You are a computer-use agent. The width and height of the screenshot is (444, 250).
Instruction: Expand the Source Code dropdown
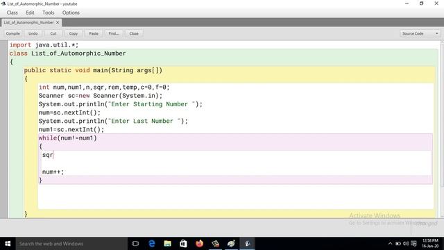[420, 33]
